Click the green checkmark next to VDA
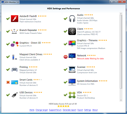Viewport: 127px width, 114px height. click(65, 95)
